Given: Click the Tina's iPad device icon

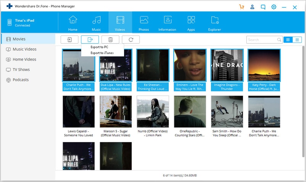Looking at the screenshot, I should (10, 22).
